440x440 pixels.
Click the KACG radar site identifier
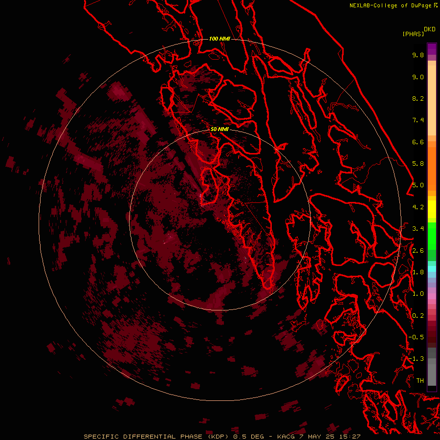[286, 437]
